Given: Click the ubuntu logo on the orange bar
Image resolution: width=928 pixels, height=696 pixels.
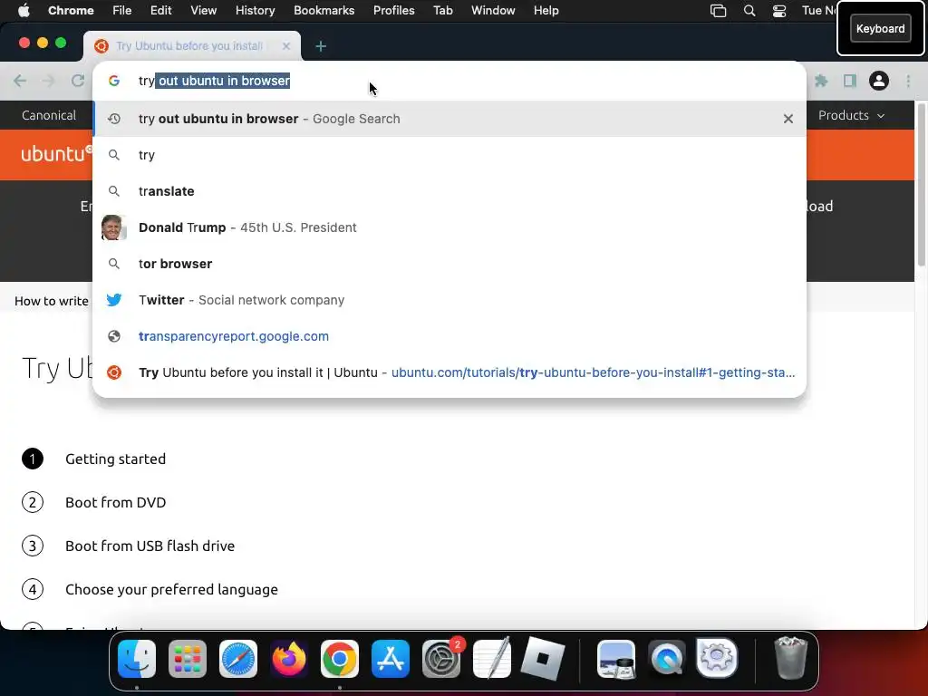Looking at the screenshot, I should [x=57, y=154].
